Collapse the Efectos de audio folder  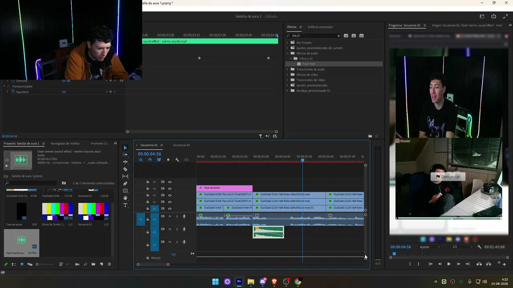[287, 53]
